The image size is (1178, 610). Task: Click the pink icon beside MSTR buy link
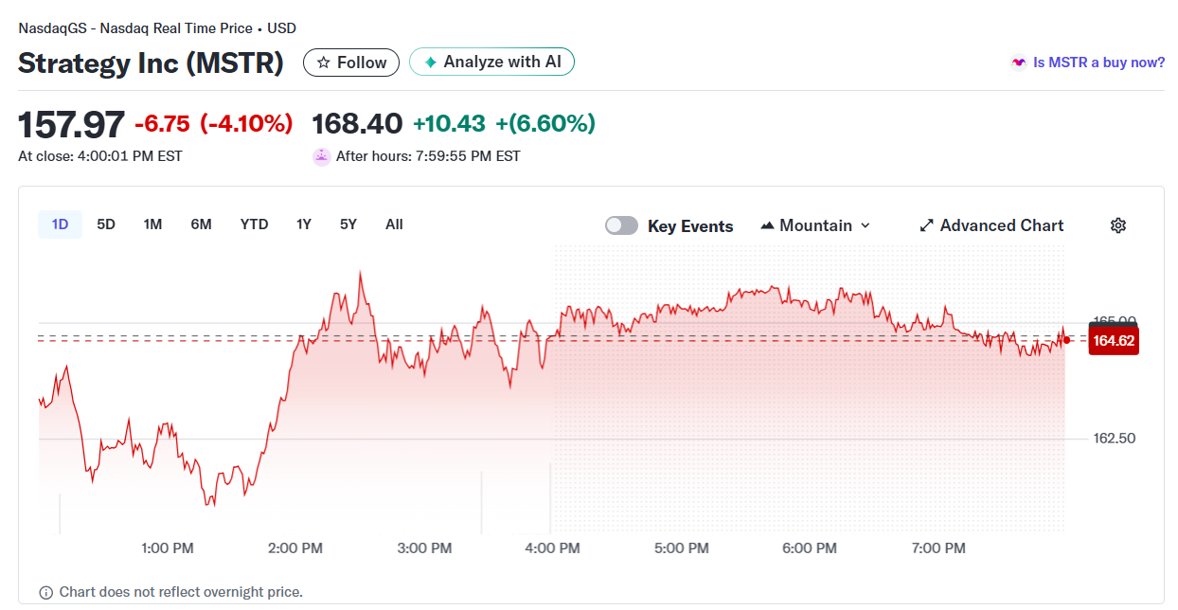tap(1018, 63)
